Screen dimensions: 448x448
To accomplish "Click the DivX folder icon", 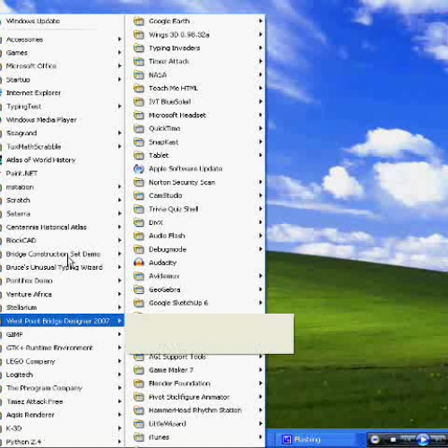I will point(139,222).
